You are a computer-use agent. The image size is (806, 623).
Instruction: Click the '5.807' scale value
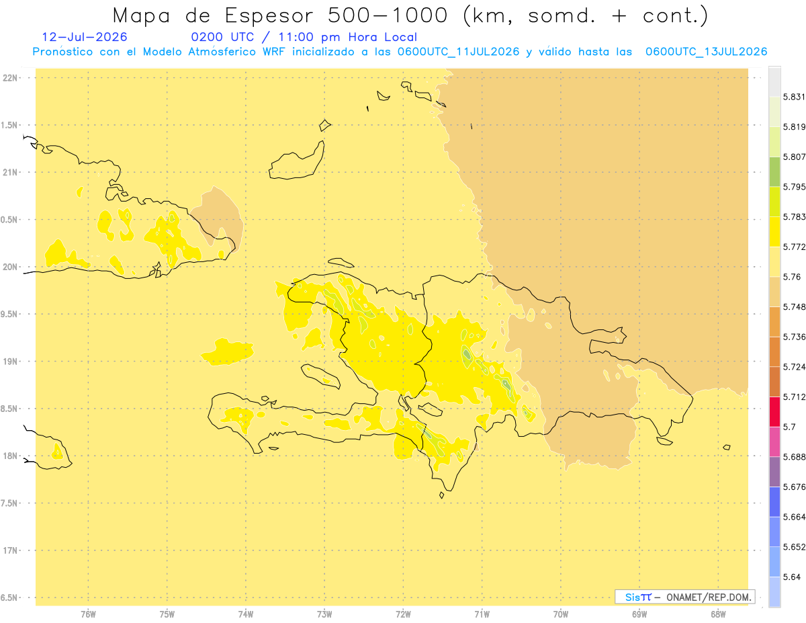coord(794,157)
